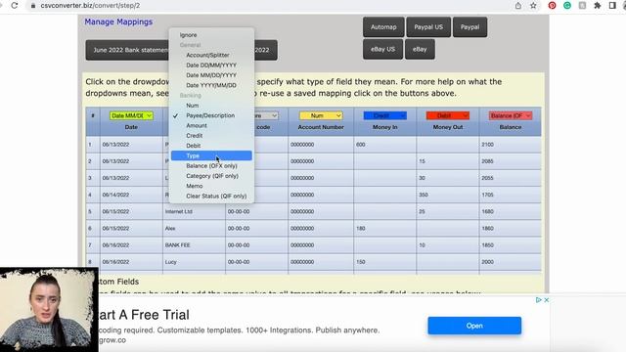Click the padlock site info icon
The width and height of the screenshot is (626, 352).
click(33, 6)
